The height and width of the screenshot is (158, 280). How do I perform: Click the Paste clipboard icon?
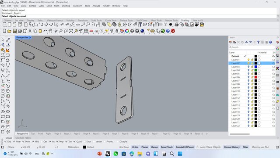40,31
